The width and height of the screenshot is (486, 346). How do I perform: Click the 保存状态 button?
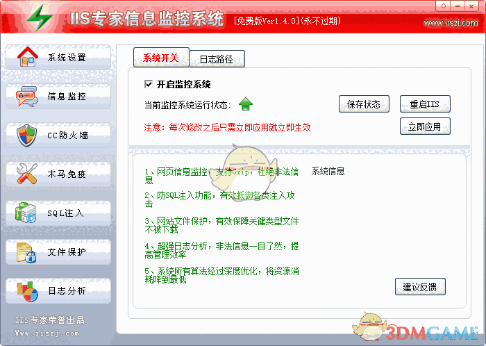click(364, 104)
